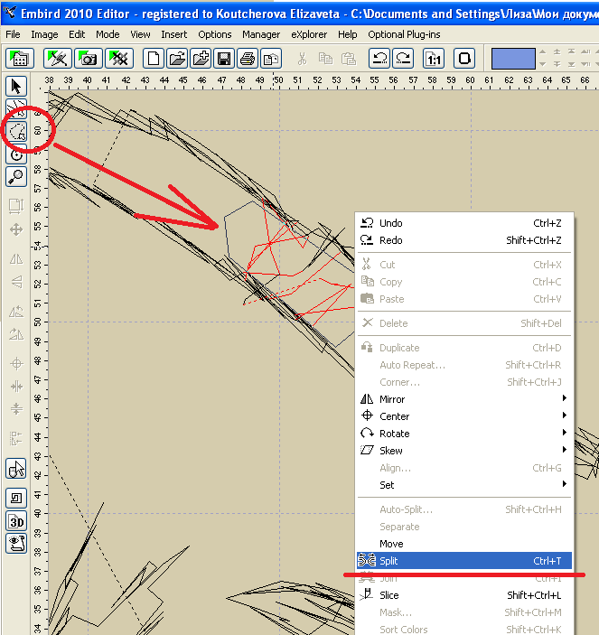Toggle the 3D view button
Image resolution: width=599 pixels, height=635 pixels.
pos(16,521)
